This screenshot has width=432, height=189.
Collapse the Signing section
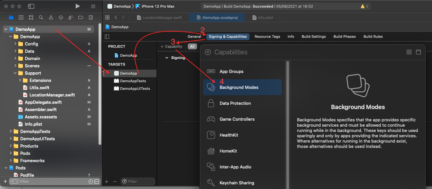pos(167,58)
